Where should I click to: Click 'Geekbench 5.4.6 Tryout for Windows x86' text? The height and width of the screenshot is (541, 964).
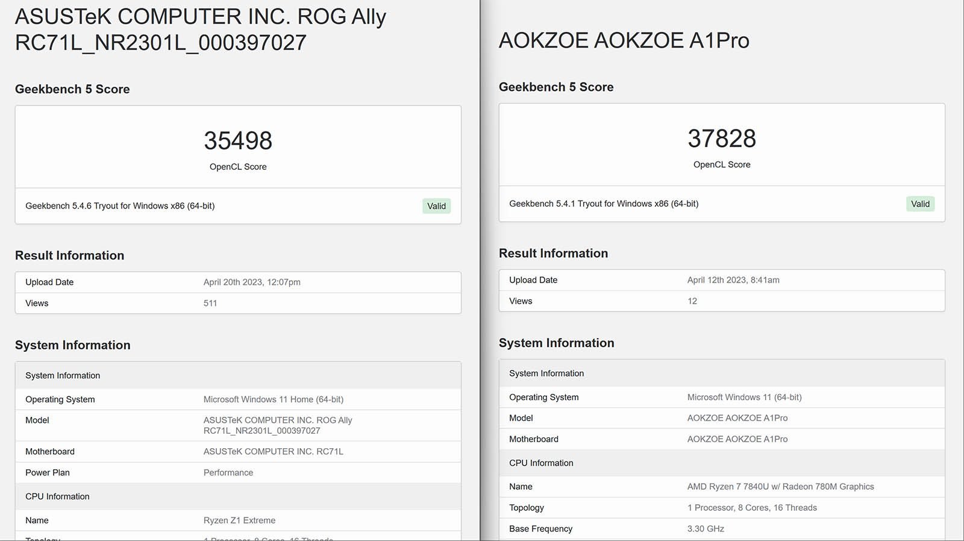(x=120, y=206)
